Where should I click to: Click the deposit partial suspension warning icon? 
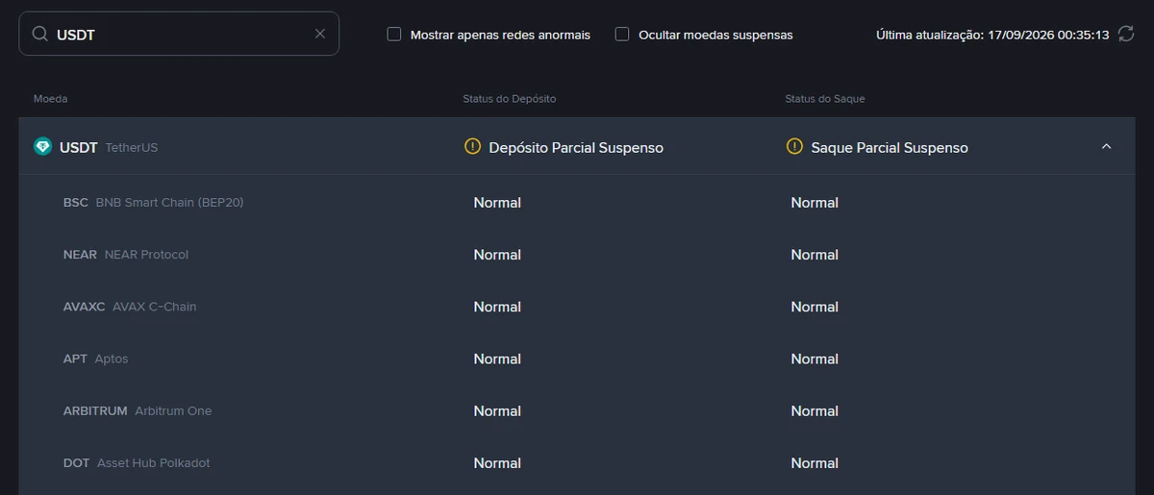[x=472, y=147]
